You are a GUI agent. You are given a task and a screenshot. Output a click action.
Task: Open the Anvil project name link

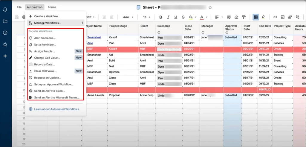(x=90, y=43)
